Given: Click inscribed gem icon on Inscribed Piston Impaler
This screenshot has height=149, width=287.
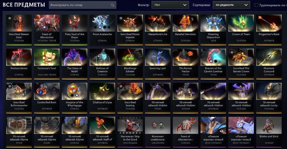Looking at the screenshot, I should [121, 18].
